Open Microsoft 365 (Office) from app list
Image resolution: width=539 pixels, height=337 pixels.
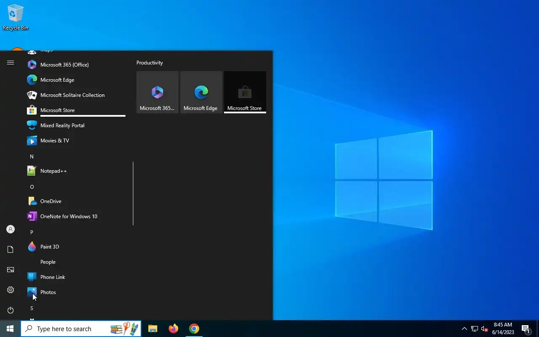[x=76, y=65]
